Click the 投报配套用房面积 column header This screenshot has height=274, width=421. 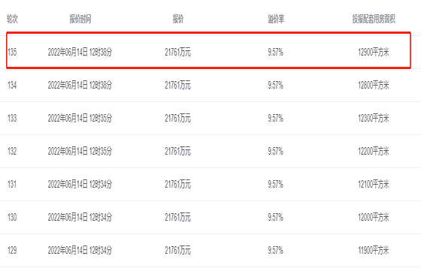coord(374,19)
